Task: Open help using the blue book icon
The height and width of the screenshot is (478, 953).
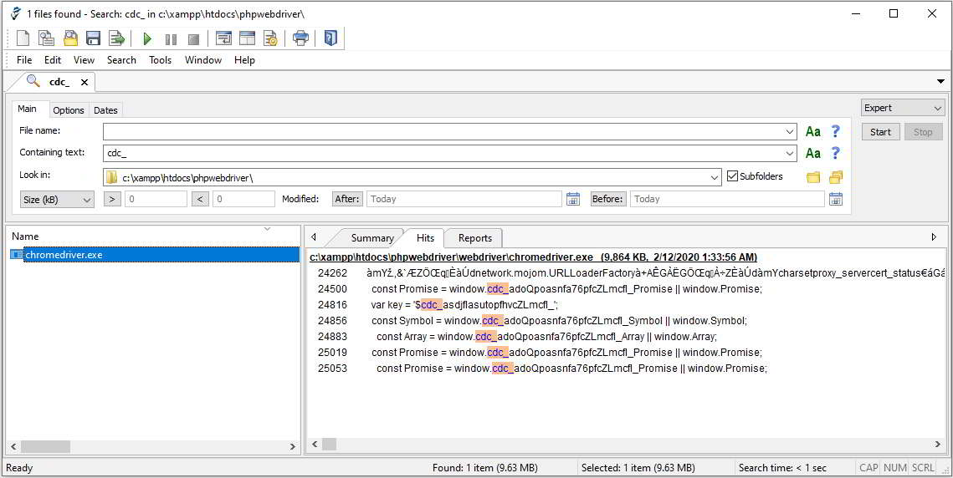Action: coord(330,39)
